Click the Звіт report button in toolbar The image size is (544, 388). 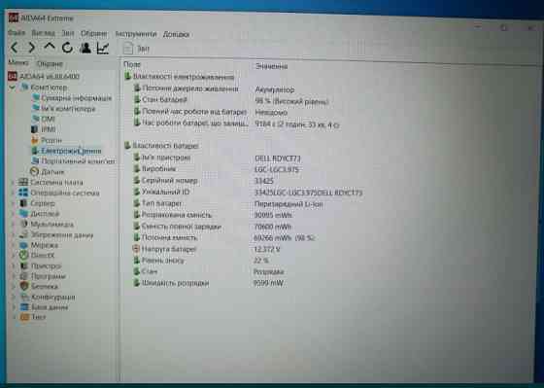point(137,49)
